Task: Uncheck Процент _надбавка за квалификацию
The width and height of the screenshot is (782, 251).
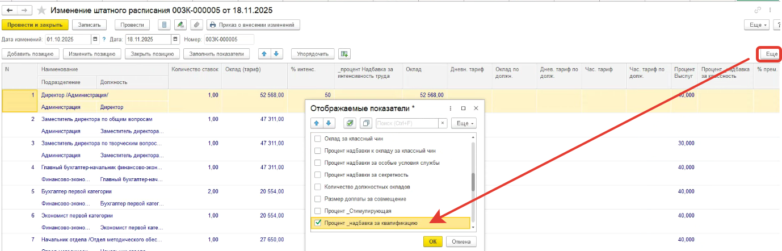Action: tap(318, 223)
